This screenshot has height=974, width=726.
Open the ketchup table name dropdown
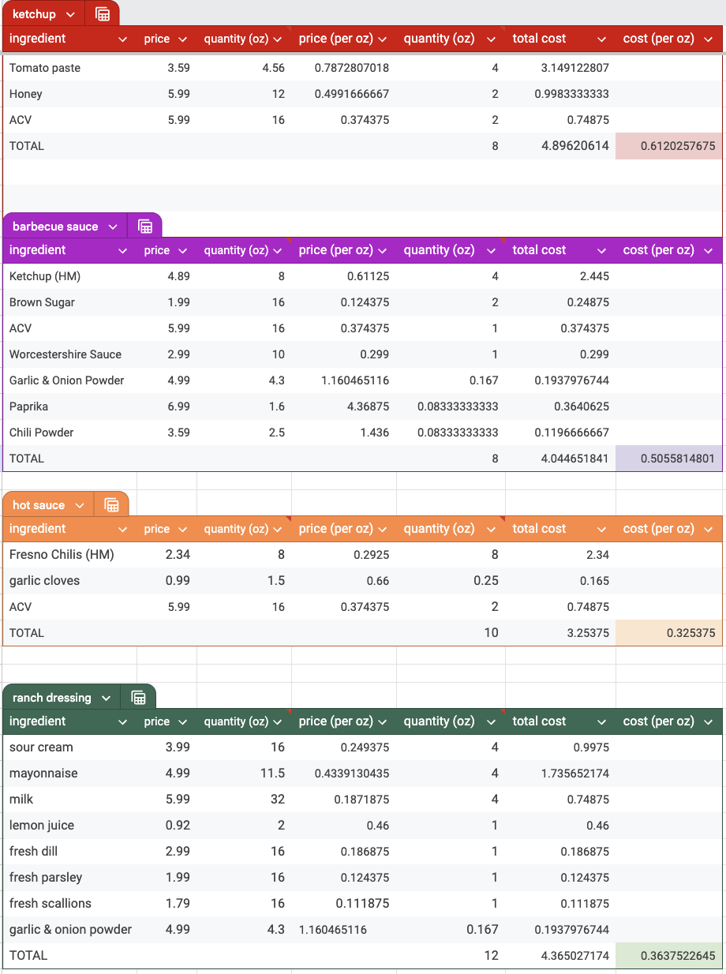click(69, 13)
